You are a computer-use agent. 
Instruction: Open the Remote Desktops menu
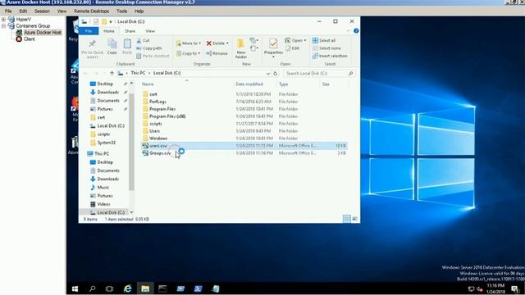91,11
